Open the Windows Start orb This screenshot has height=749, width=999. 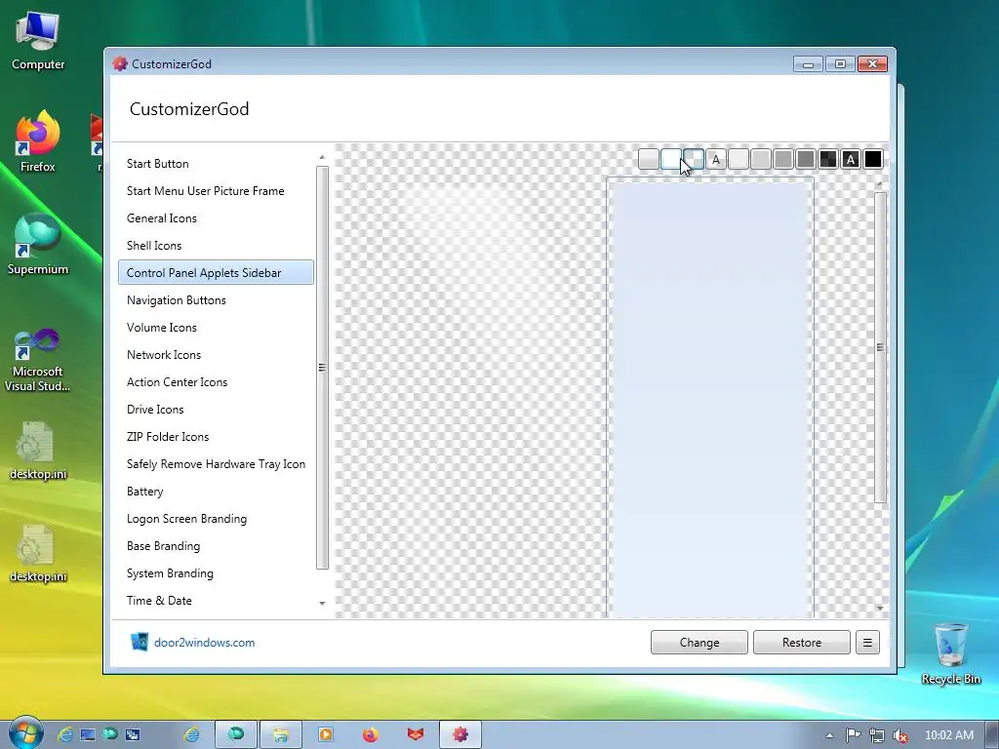tap(25, 733)
